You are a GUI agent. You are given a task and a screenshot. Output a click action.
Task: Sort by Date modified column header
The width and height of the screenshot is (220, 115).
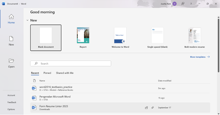point(165,81)
